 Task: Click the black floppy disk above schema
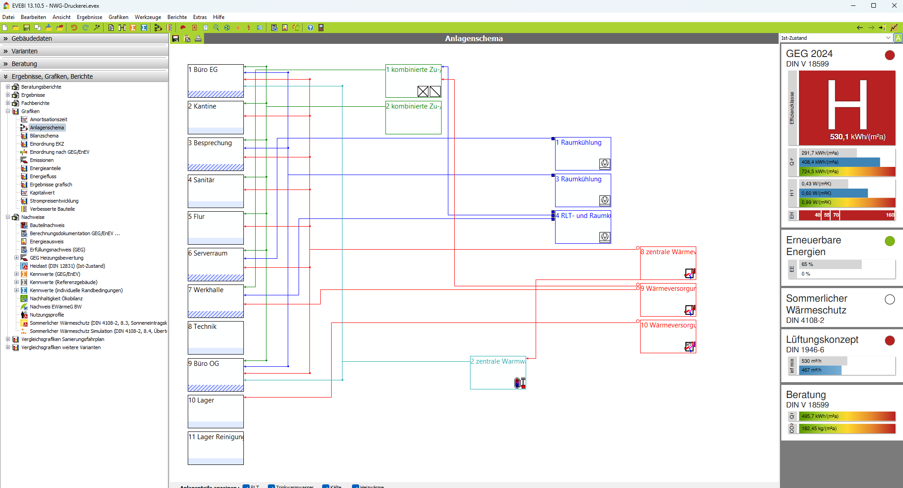pyautogui.click(x=176, y=39)
